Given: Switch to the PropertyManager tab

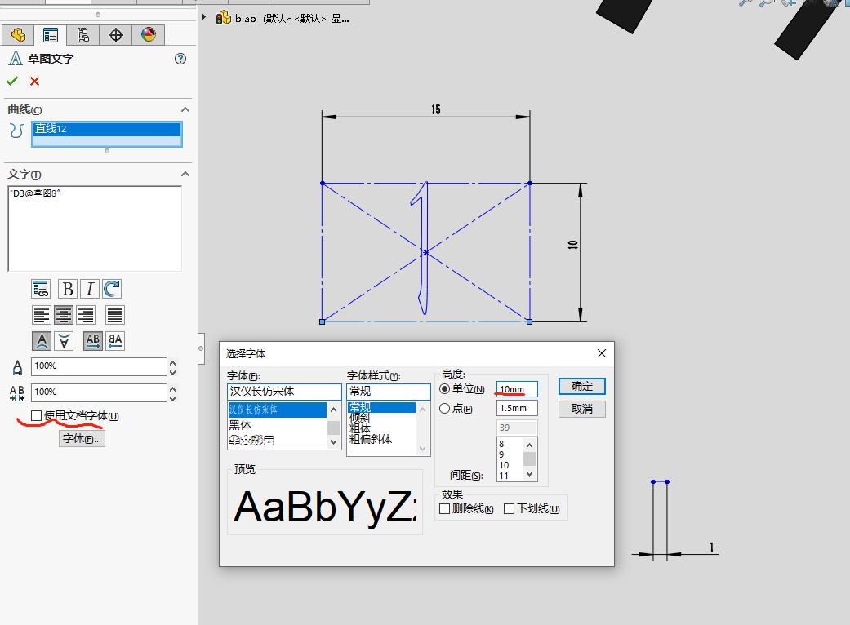Looking at the screenshot, I should [x=49, y=35].
